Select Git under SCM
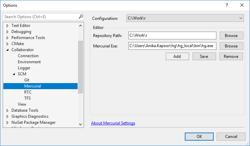 pos(27,80)
